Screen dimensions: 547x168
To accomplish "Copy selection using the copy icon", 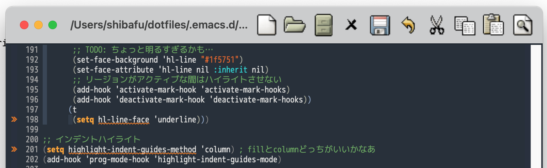I will tap(465, 25).
